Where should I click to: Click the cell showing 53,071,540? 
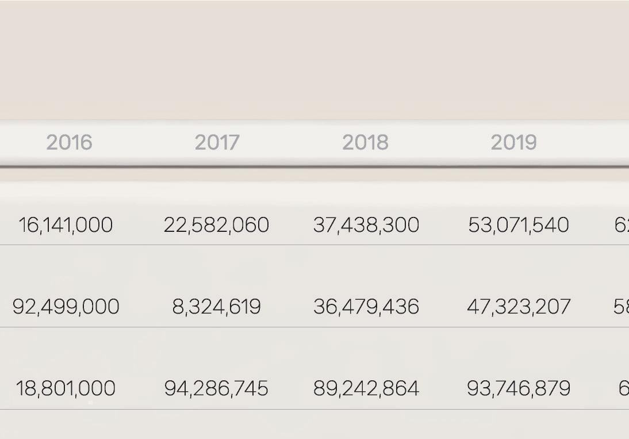click(x=519, y=225)
